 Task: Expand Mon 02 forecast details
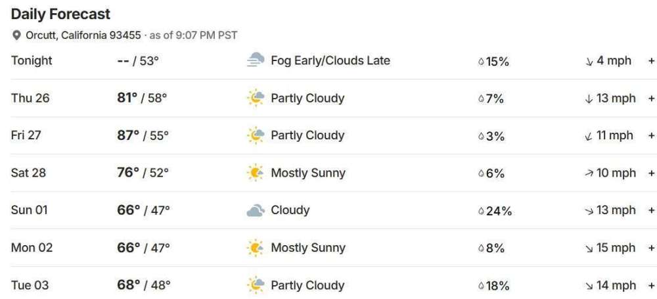tap(651, 248)
